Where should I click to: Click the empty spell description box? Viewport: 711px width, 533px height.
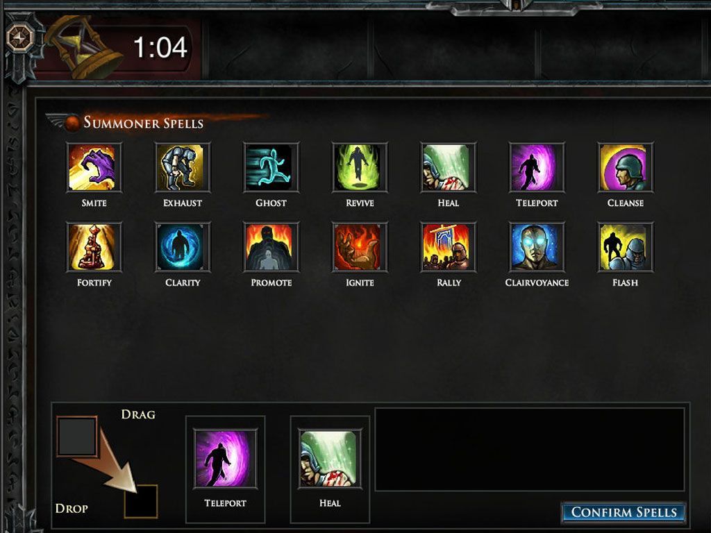click(530, 449)
